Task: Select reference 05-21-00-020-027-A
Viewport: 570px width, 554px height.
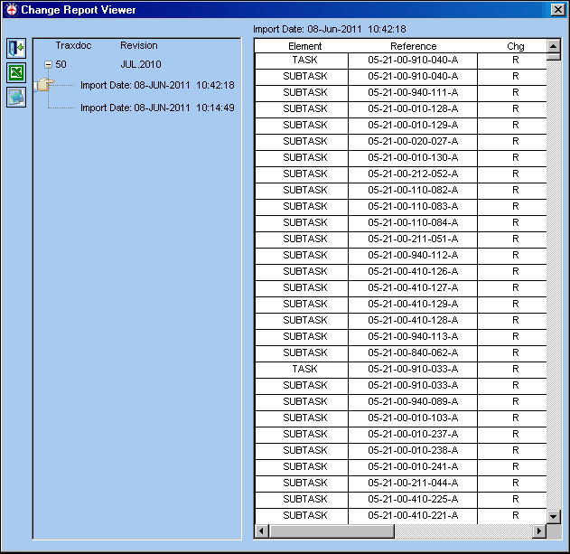Action: [x=413, y=142]
